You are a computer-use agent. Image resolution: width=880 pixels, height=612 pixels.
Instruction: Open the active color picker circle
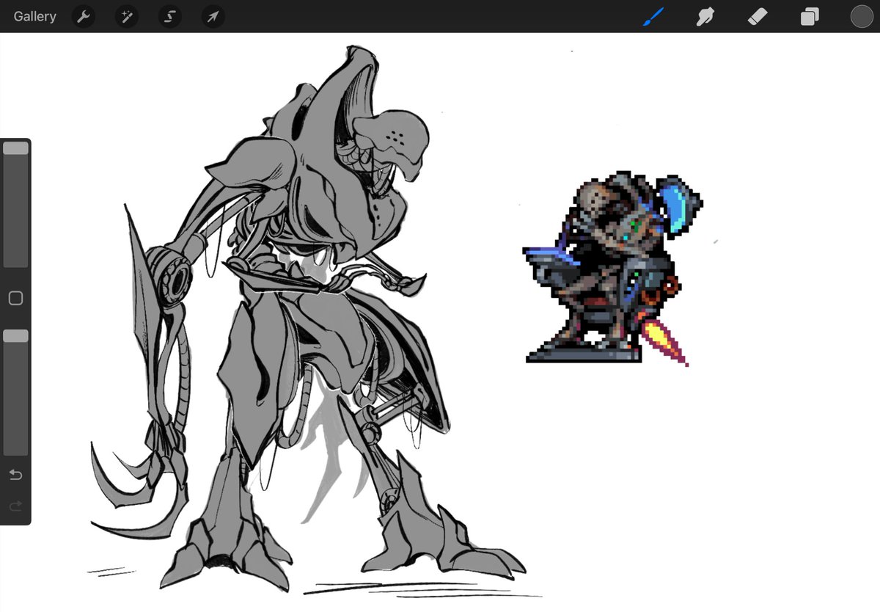[862, 16]
